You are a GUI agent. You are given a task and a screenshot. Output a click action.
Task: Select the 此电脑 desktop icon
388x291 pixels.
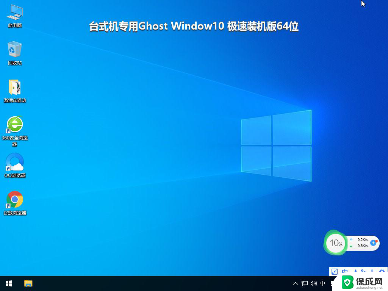(x=15, y=16)
